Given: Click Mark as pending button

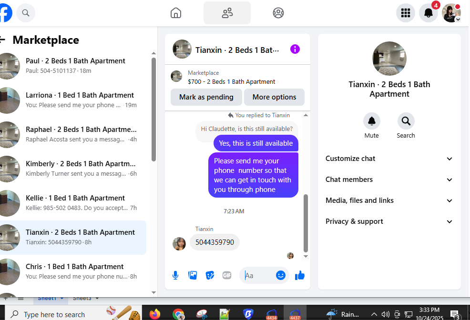Looking at the screenshot, I should [x=206, y=97].
